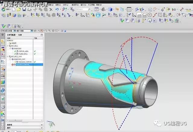Select highlighted VARIABLE_CONTOUR operation row
The height and width of the screenshot is (132, 193).
click(24, 64)
